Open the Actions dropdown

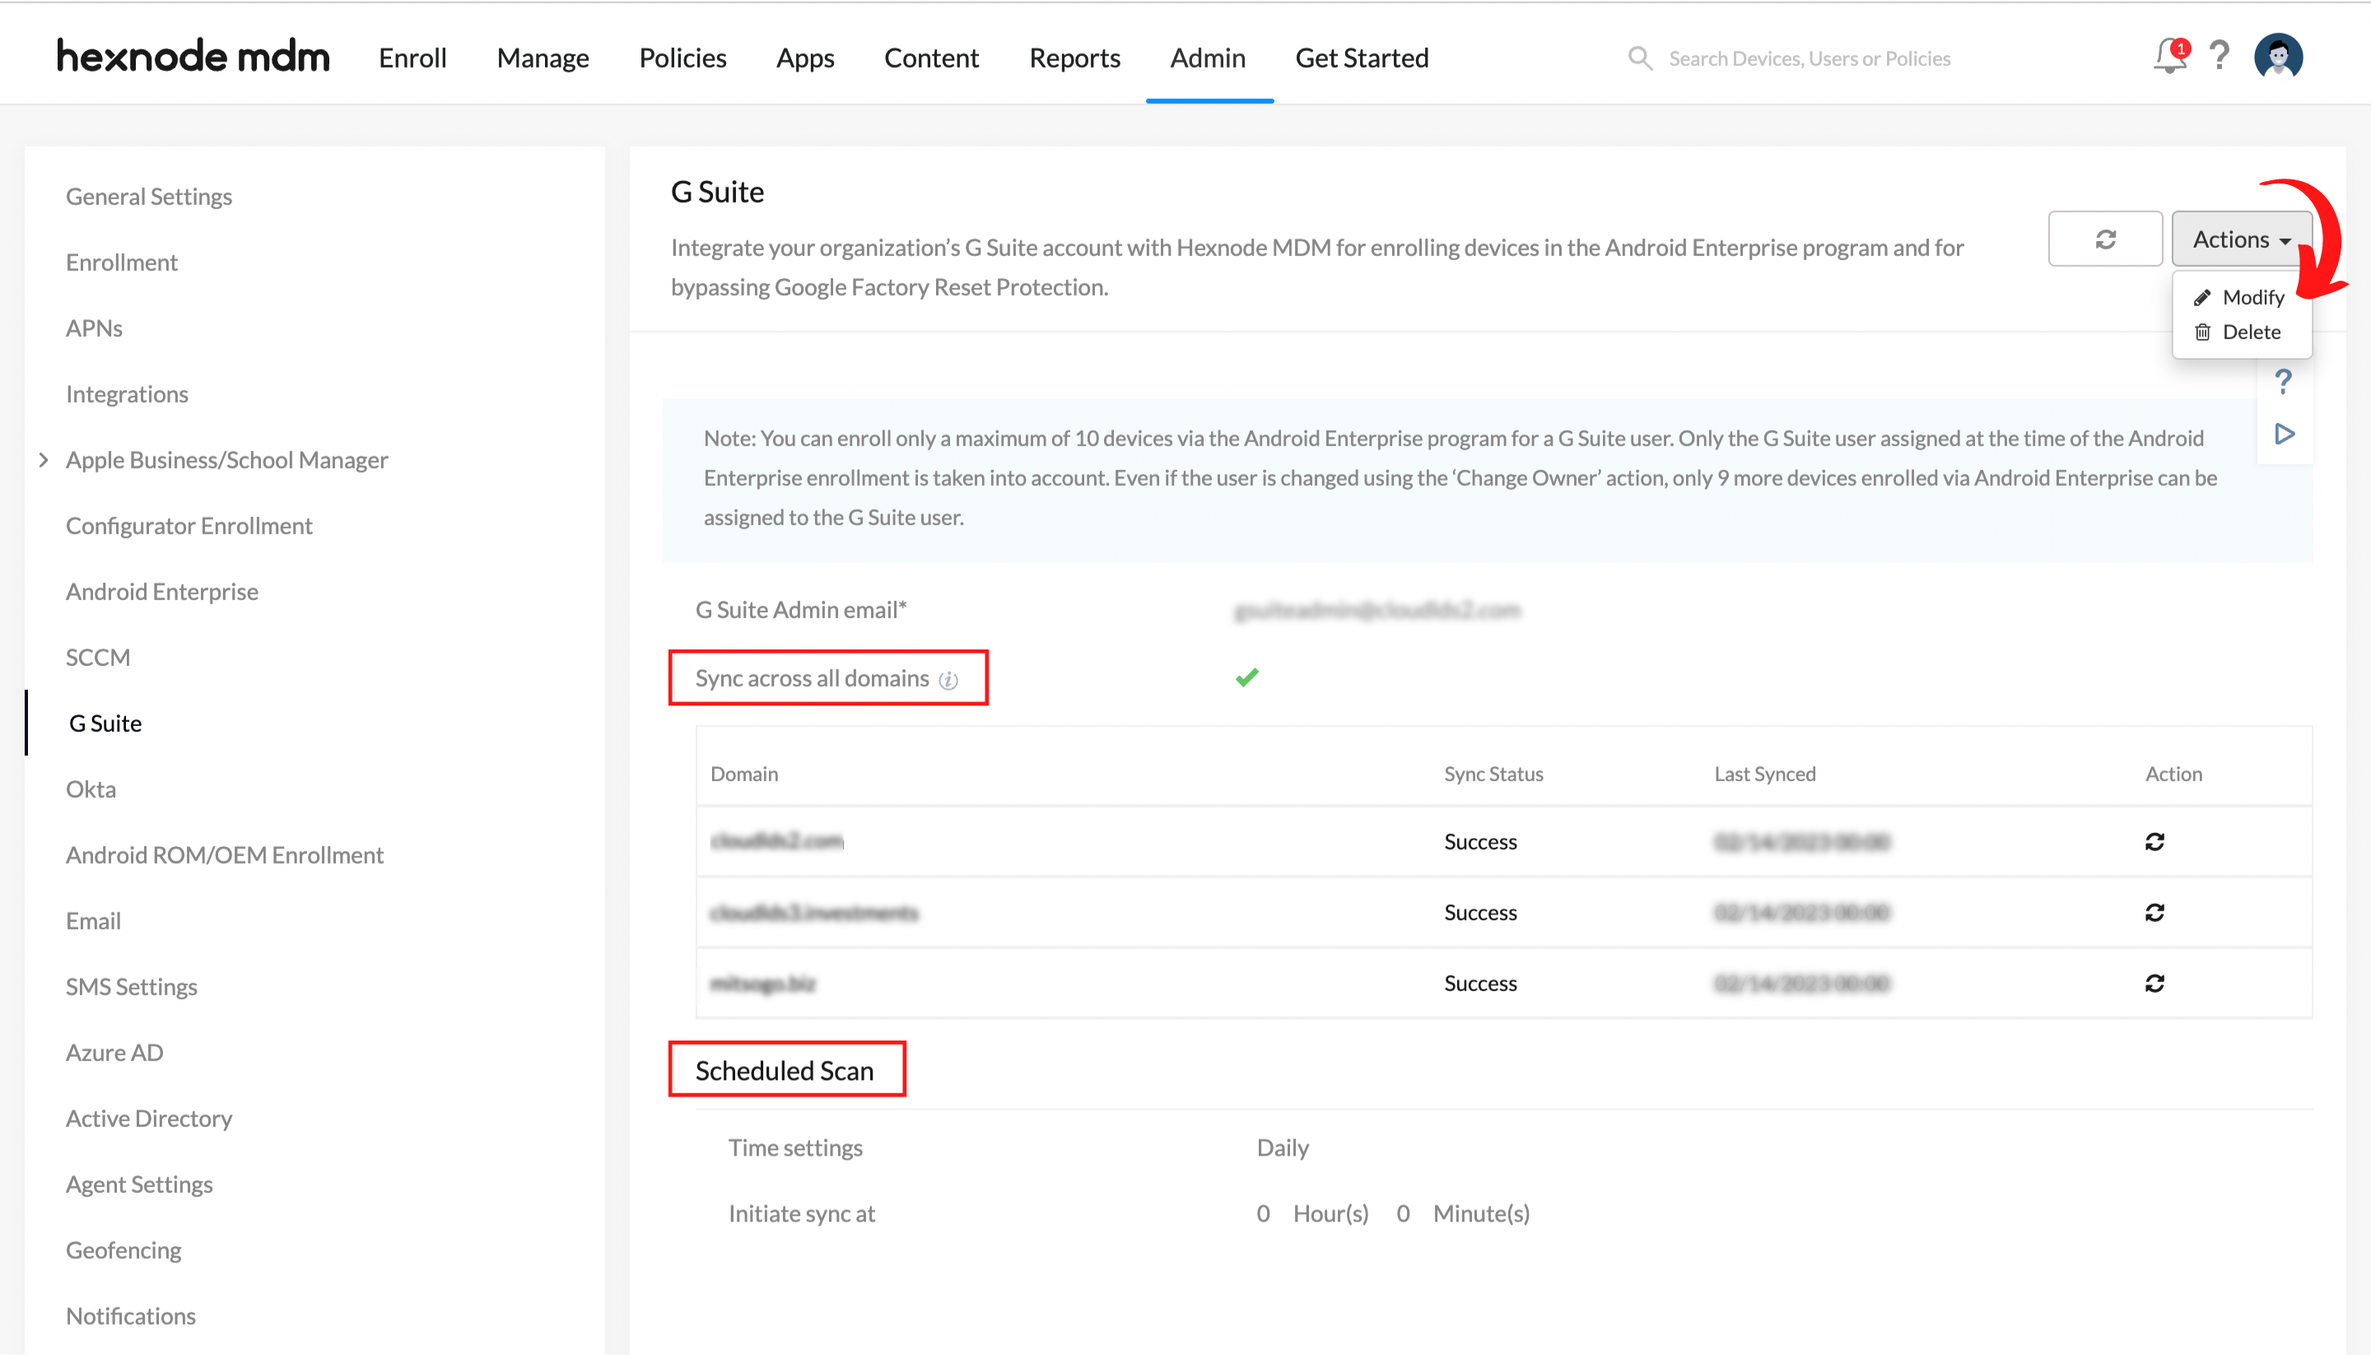click(2241, 240)
